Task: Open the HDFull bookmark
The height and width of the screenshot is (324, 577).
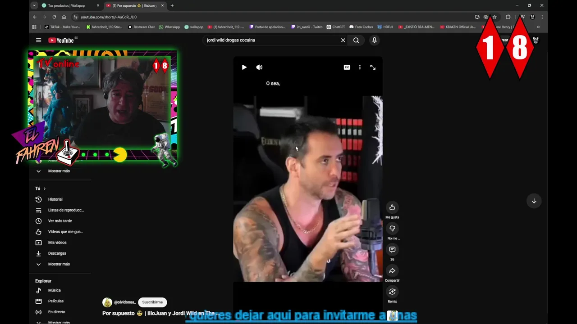Action: click(385, 27)
